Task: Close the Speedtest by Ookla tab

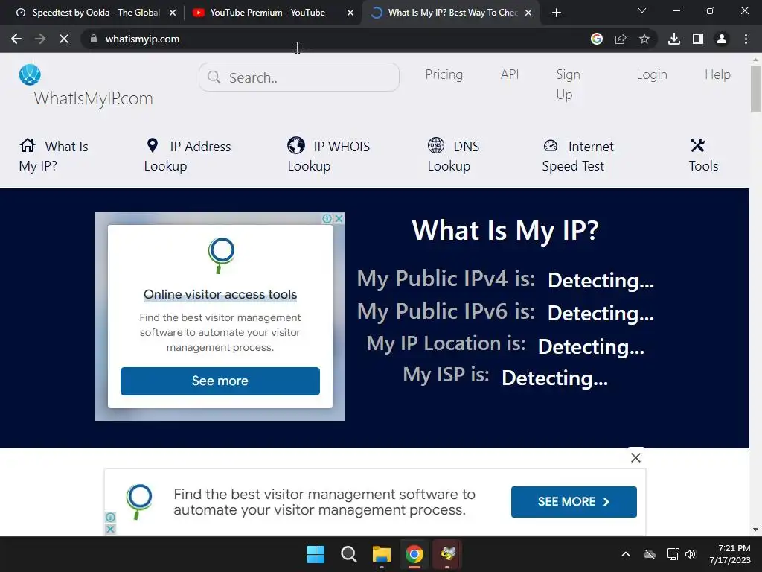Action: 173,13
